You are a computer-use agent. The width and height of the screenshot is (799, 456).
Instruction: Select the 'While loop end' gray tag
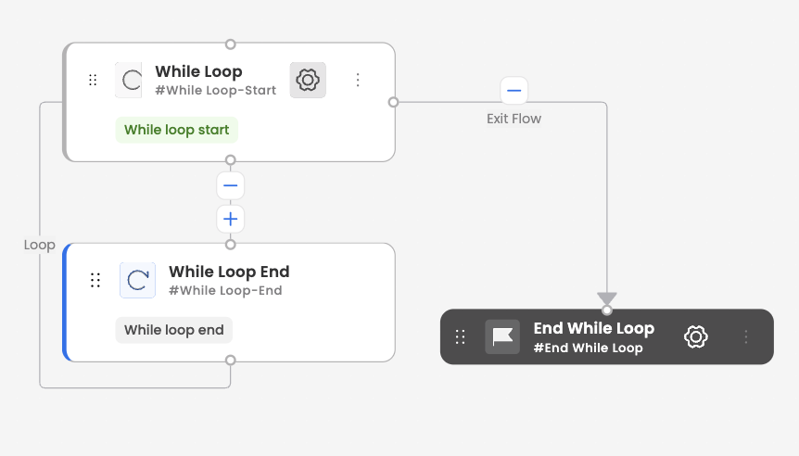(173, 330)
